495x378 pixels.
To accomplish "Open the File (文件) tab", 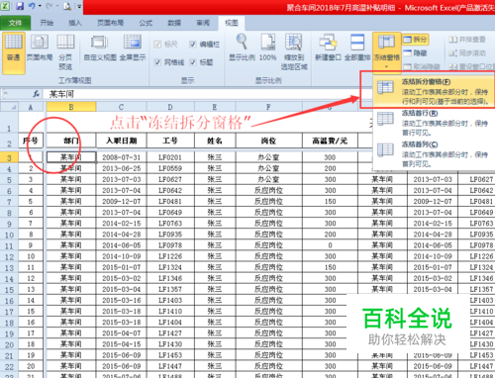I will point(15,23).
